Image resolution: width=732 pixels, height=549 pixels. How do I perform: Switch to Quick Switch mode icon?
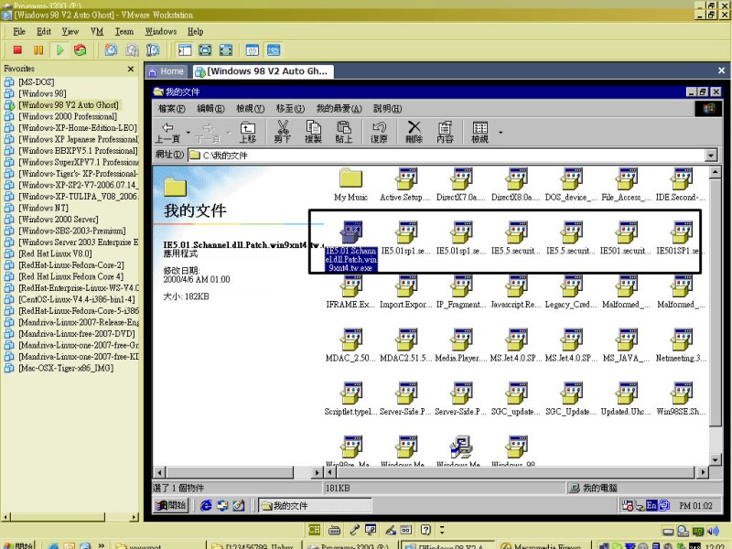[205, 50]
